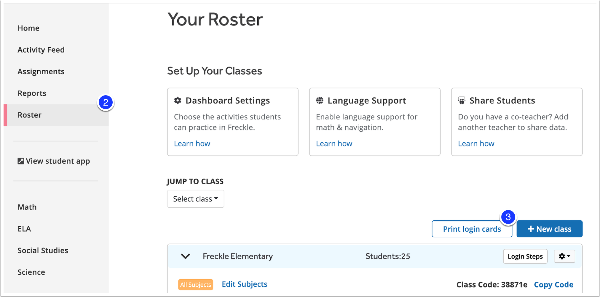Go to Home in the sidebar
The height and width of the screenshot is (297, 600).
coord(28,28)
